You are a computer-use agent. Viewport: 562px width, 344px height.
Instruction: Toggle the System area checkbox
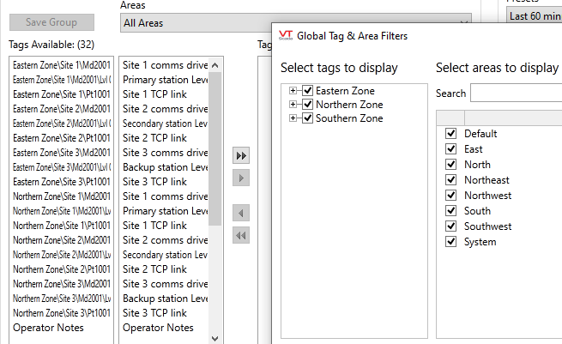coord(450,242)
